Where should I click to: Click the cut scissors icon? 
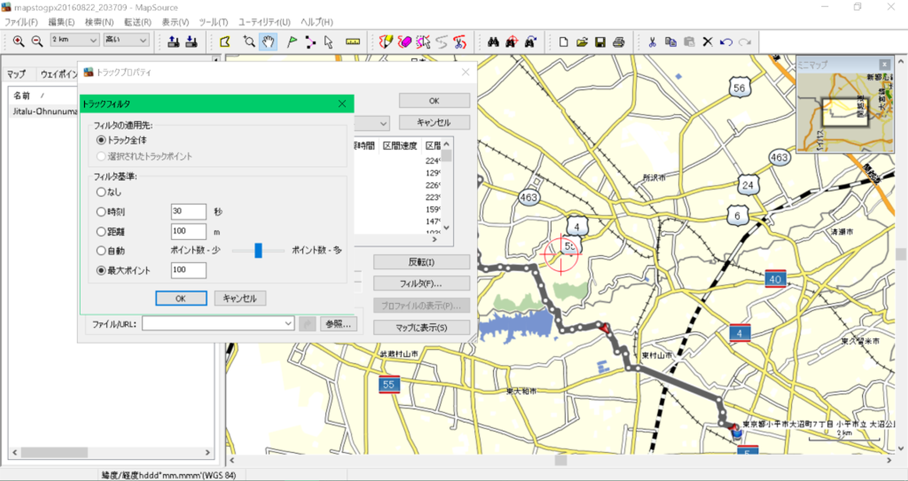click(x=652, y=42)
